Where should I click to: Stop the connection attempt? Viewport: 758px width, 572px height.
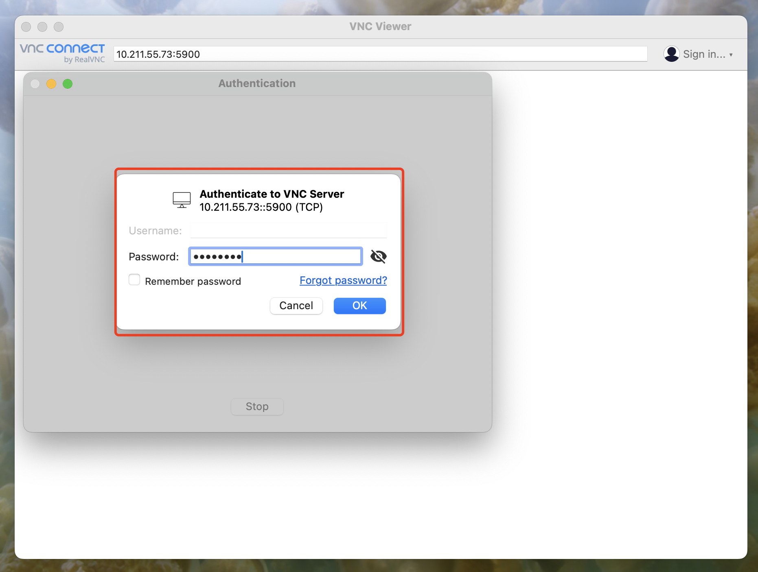(257, 406)
